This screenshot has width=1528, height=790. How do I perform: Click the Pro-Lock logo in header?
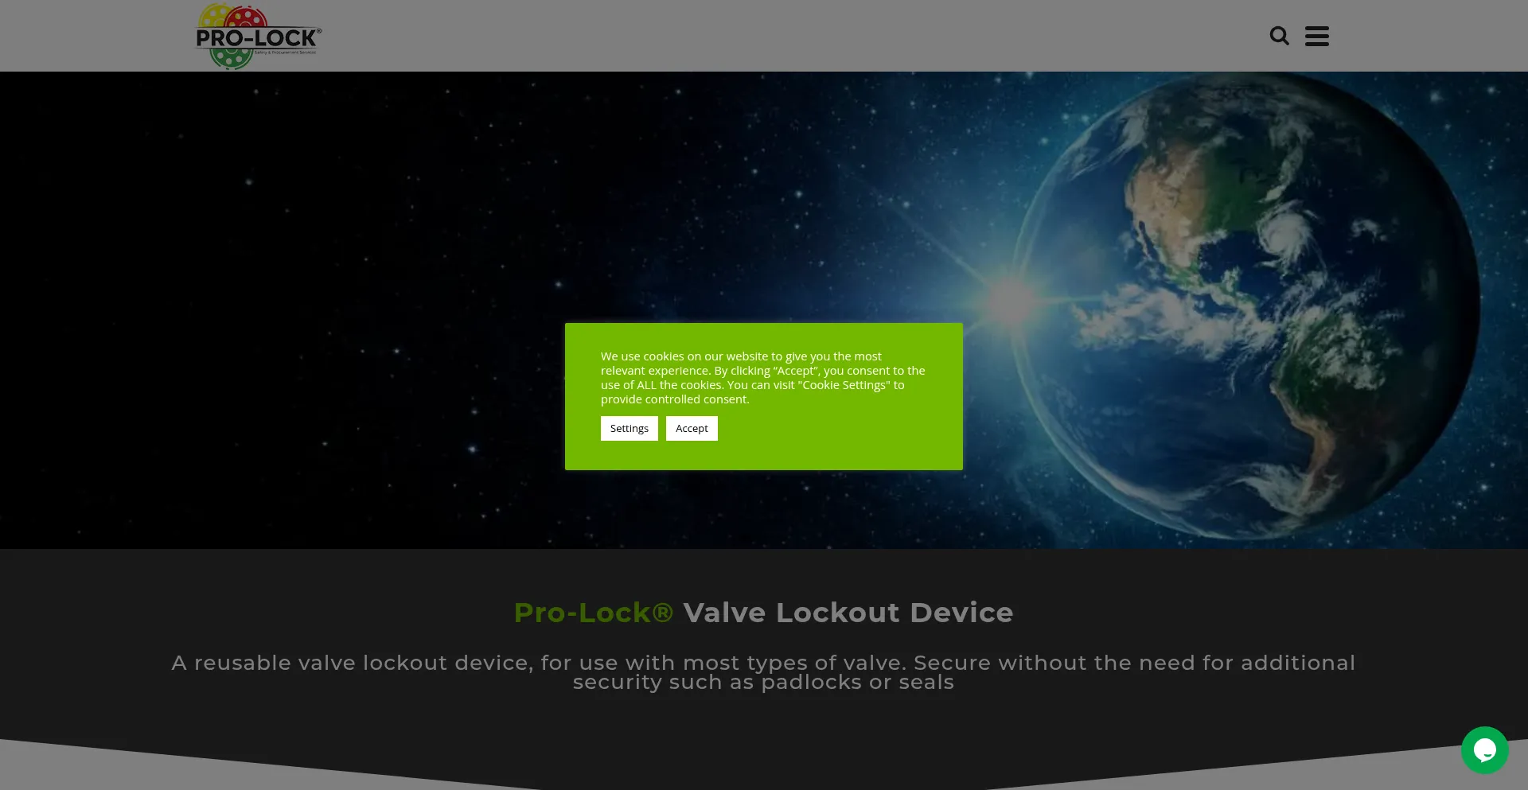click(x=259, y=37)
